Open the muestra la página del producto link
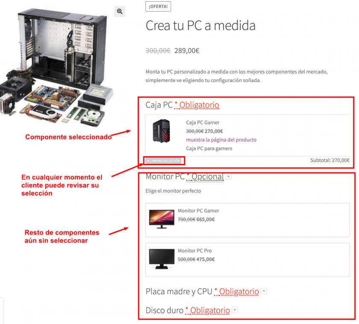 click(221, 140)
